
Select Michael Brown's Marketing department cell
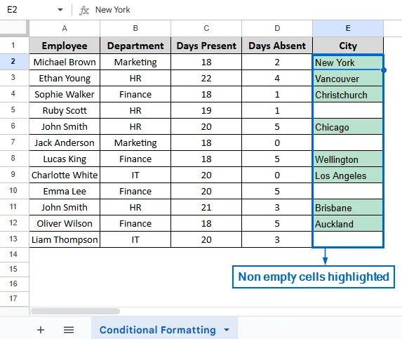click(x=135, y=62)
